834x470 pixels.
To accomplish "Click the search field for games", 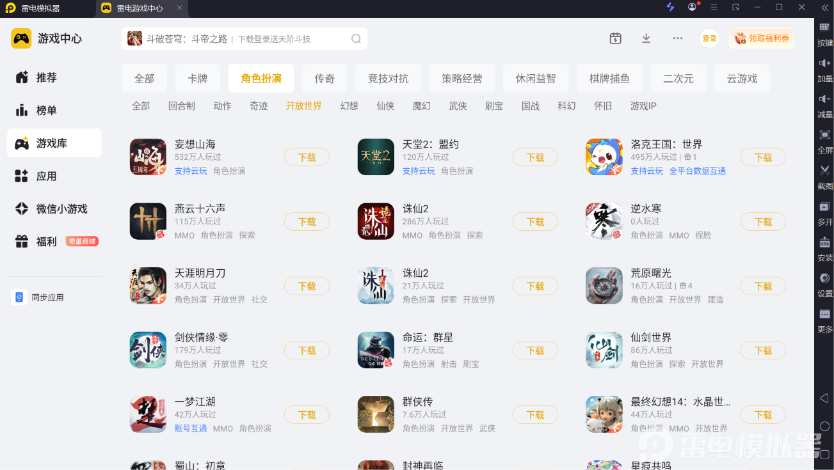I will pyautogui.click(x=245, y=39).
